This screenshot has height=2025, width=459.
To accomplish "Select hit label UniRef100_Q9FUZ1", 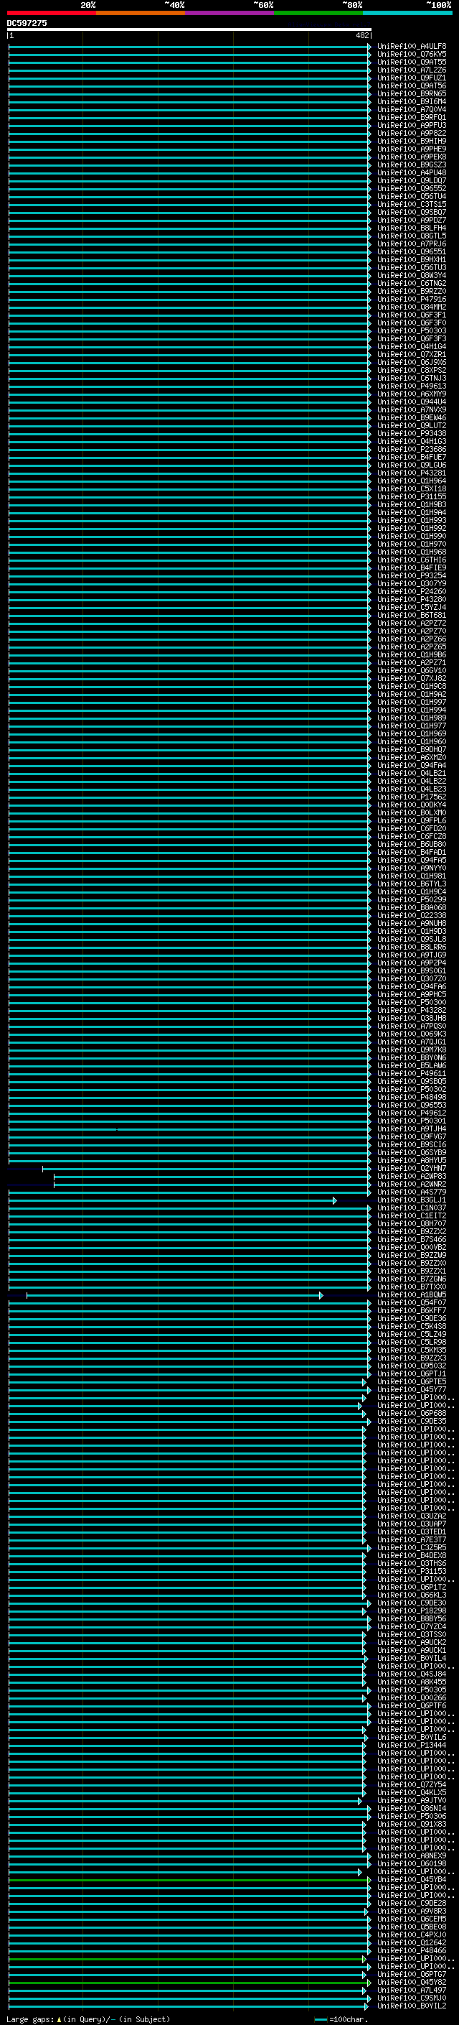I will (x=412, y=78).
